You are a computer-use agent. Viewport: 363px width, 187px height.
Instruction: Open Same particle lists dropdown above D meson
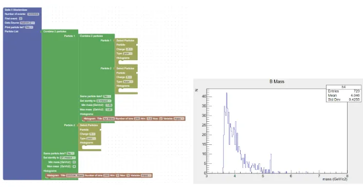point(107,96)
